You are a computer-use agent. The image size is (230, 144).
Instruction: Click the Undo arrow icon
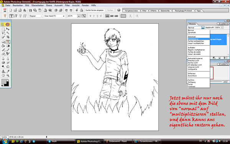(66, 10)
